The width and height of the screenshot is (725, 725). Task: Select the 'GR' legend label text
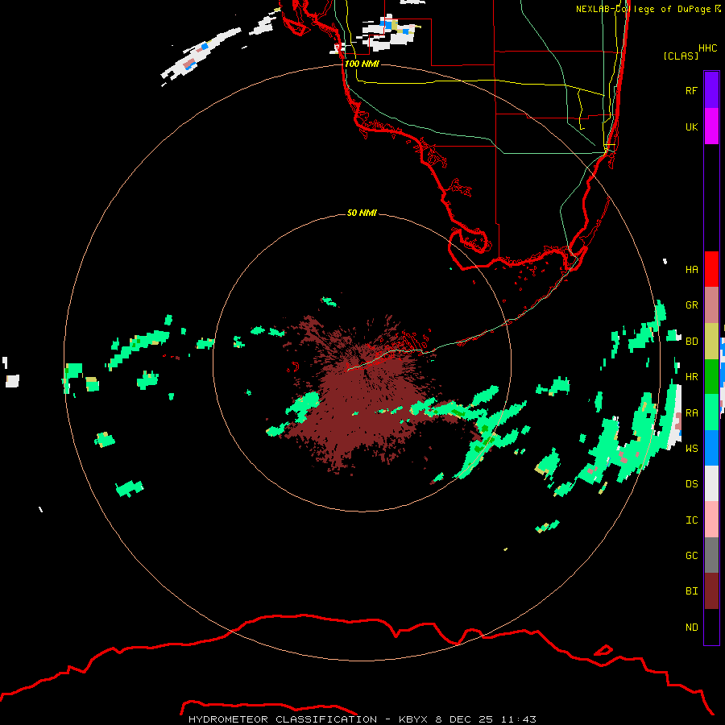coord(691,305)
